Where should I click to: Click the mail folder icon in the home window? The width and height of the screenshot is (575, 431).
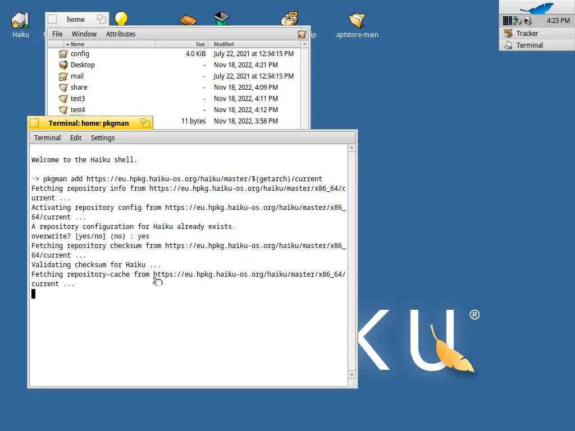63,76
